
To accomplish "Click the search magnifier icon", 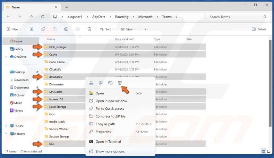I will [265, 17].
